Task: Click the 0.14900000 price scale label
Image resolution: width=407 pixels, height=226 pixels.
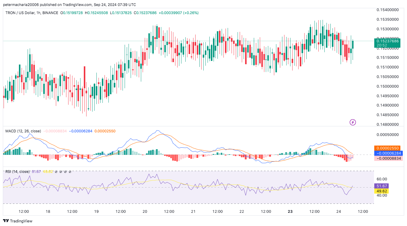Action: point(387,105)
